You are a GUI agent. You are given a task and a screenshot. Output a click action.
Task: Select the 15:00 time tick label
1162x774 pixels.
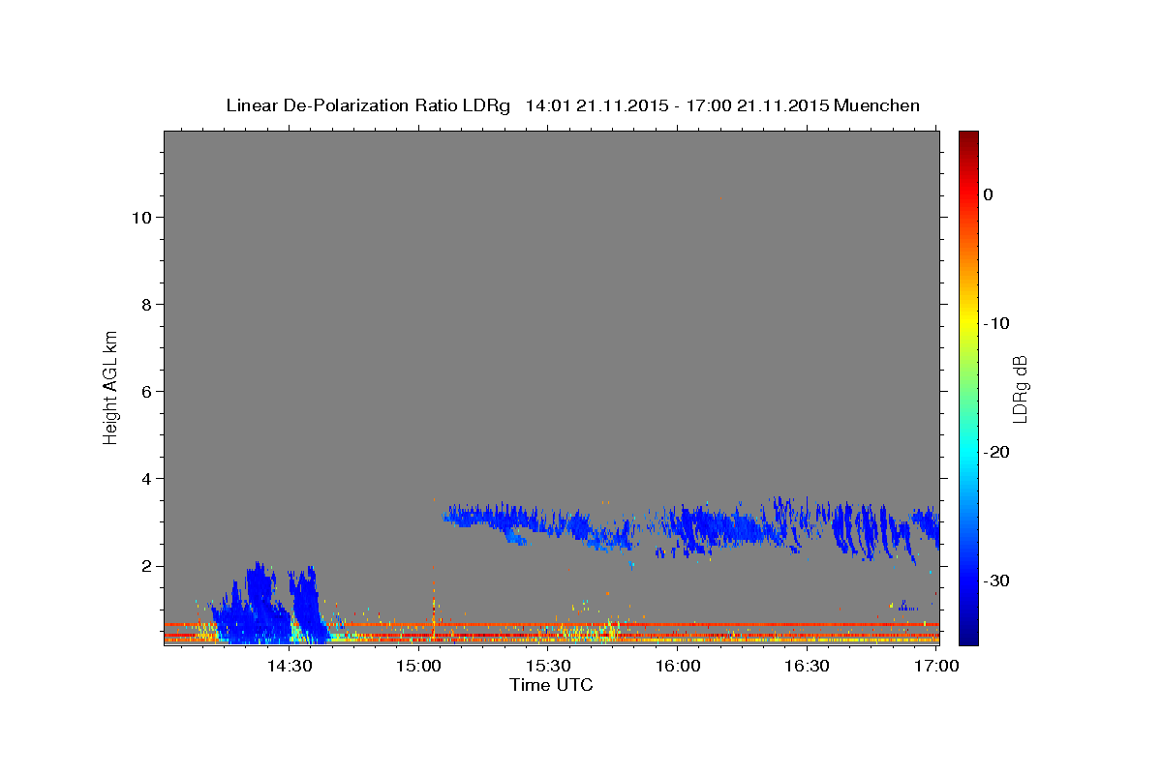pos(418,666)
